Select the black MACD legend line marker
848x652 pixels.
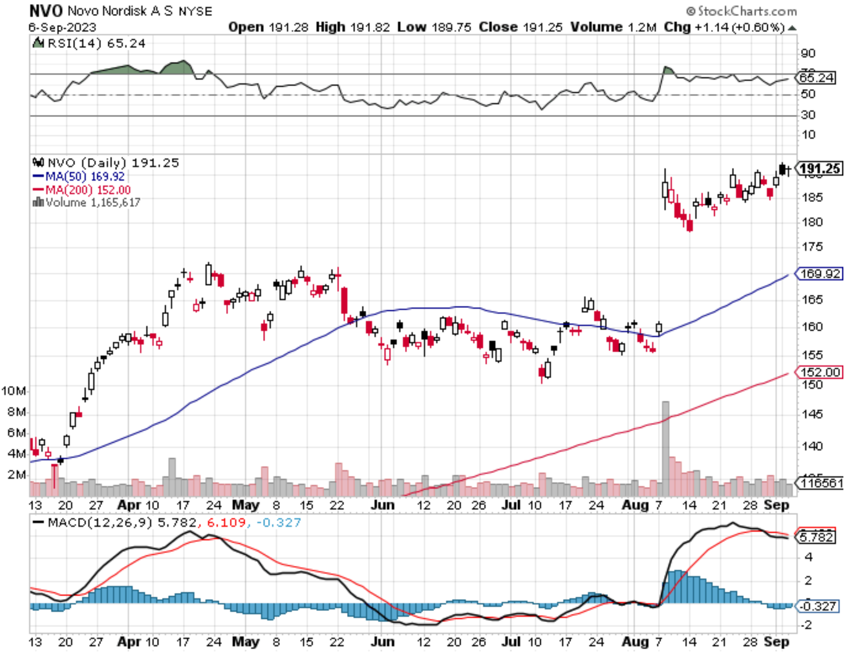pyautogui.click(x=38, y=523)
